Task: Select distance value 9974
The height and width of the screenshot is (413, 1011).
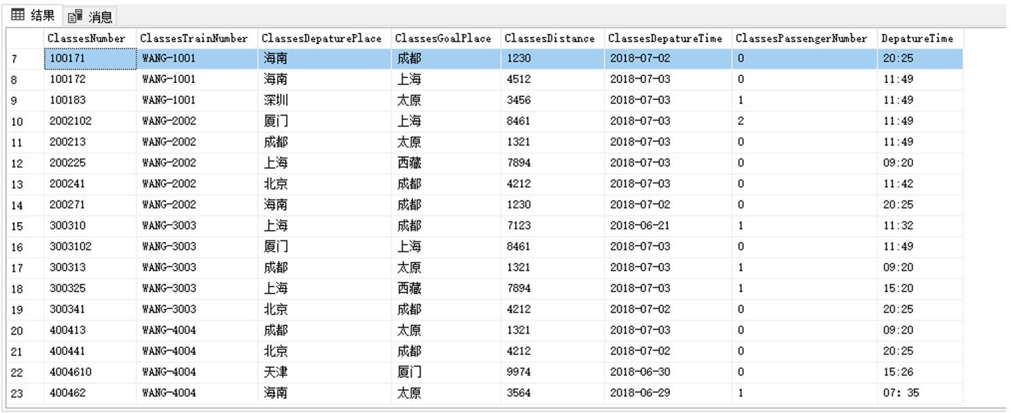Action: 552,373
